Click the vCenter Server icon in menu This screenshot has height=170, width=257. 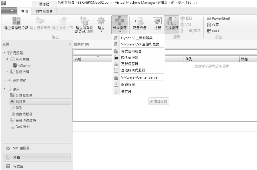[x=116, y=77]
